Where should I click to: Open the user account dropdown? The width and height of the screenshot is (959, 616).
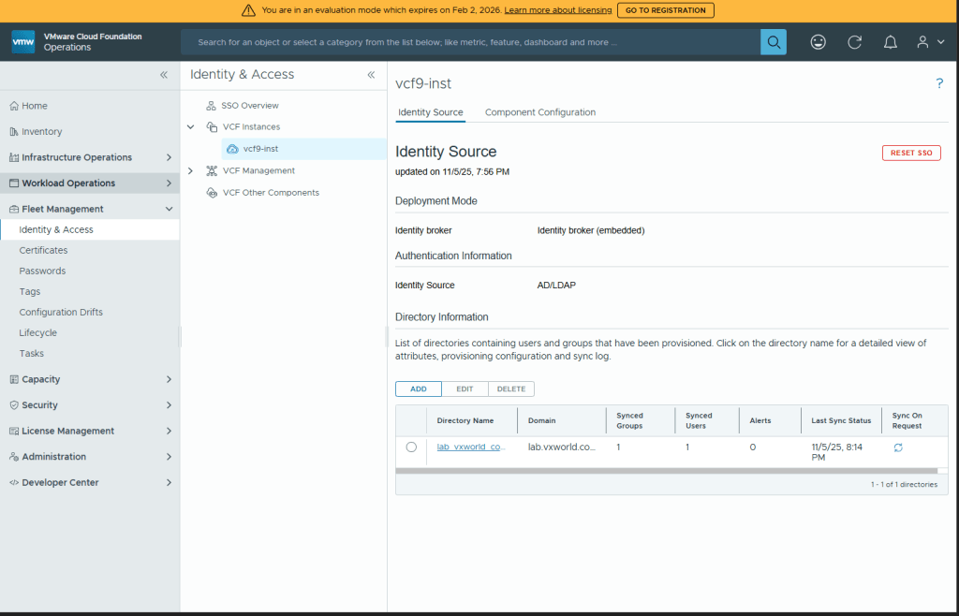tap(928, 42)
